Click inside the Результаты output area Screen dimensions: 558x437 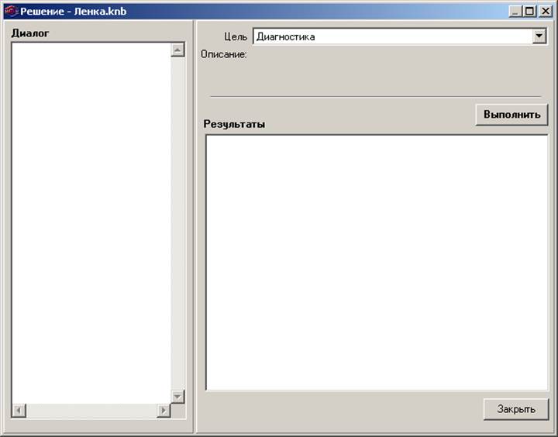[377, 262]
